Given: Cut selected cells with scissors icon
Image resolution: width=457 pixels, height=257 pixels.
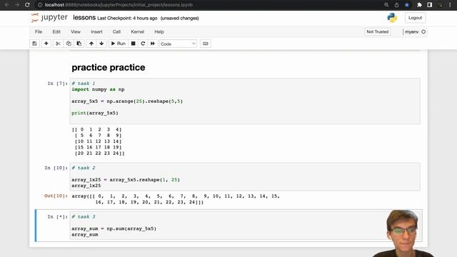Looking at the screenshot, I should (x=58, y=44).
